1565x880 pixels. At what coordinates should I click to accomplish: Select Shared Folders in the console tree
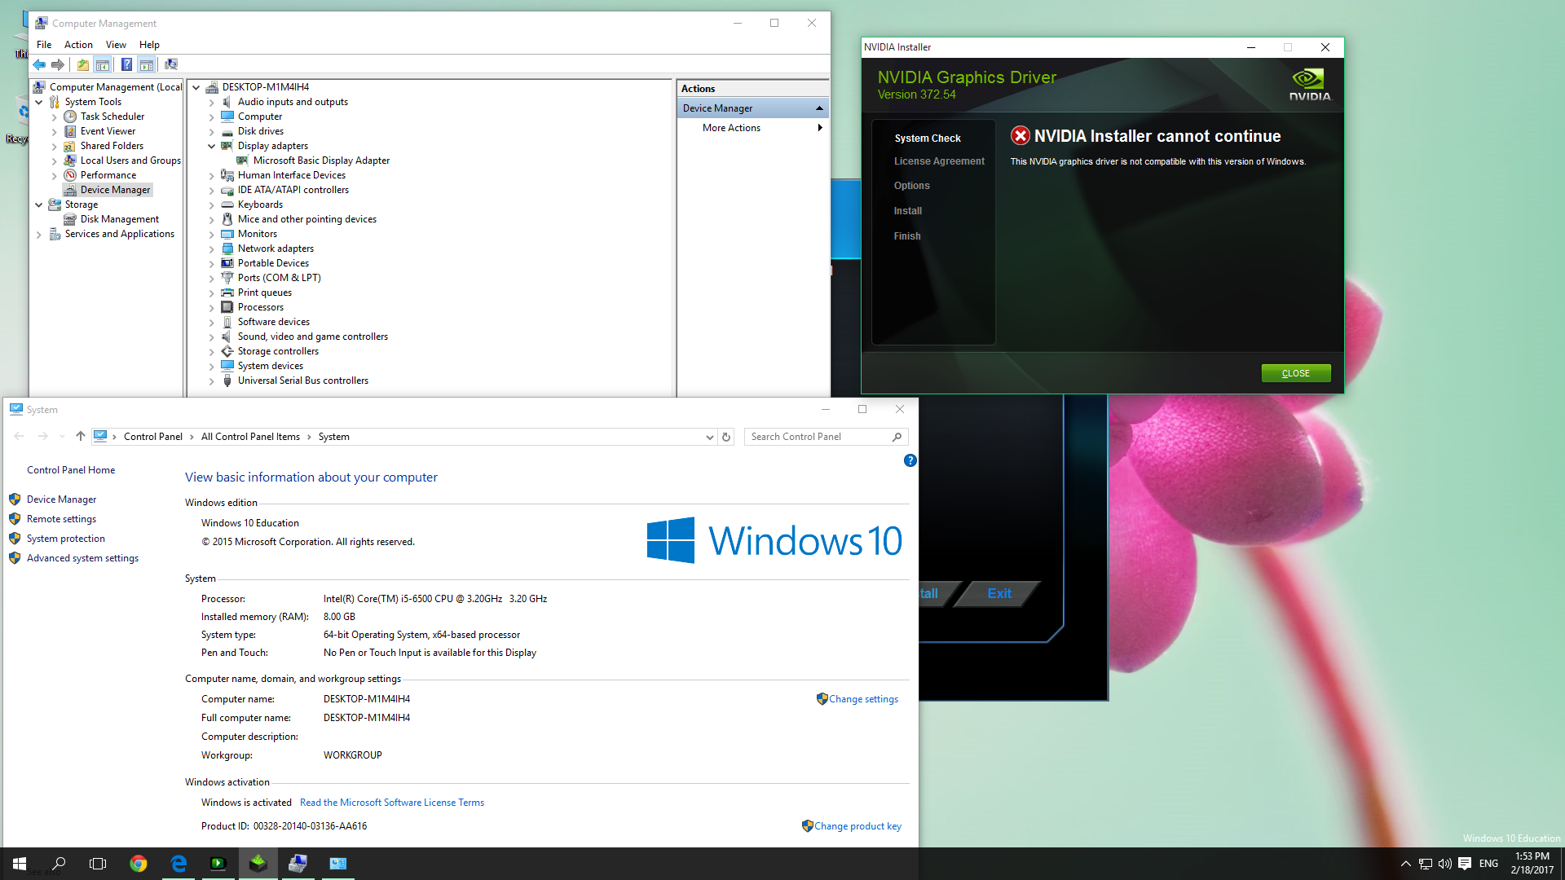[112, 146]
